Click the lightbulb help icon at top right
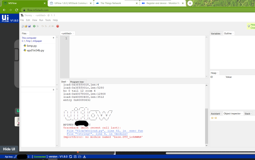This screenshot has width=255, height=160. pos(249,26)
